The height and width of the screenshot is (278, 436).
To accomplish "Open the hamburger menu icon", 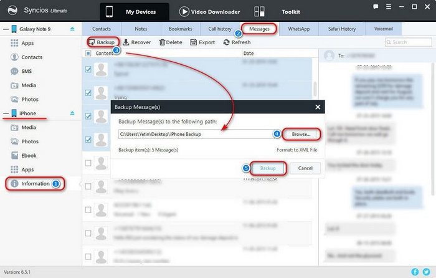I will pos(389,7).
